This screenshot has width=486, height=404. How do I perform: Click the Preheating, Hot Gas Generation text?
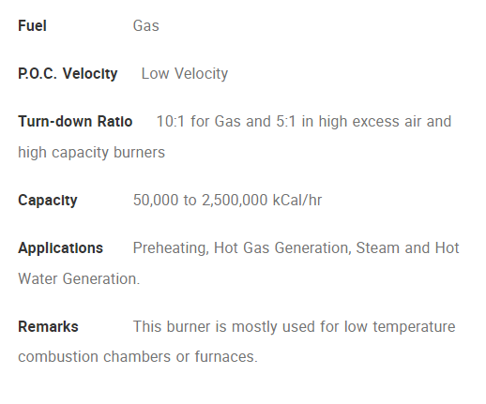241,247
